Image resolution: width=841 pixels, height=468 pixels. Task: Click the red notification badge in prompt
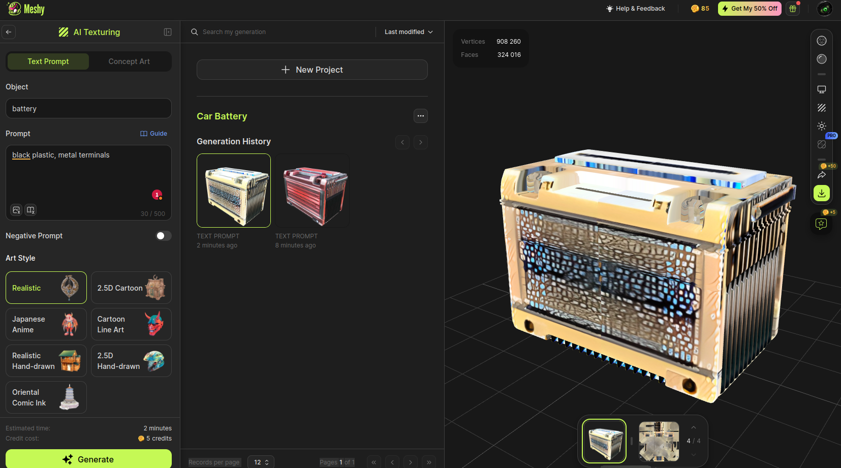click(x=157, y=195)
